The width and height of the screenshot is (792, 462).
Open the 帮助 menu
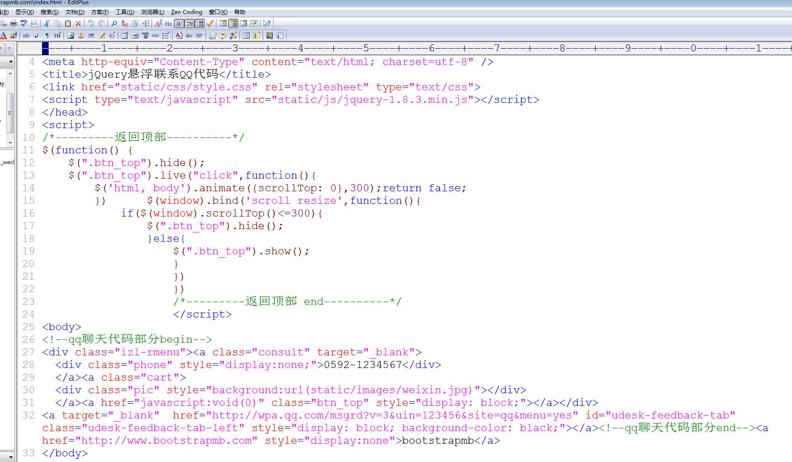(239, 12)
